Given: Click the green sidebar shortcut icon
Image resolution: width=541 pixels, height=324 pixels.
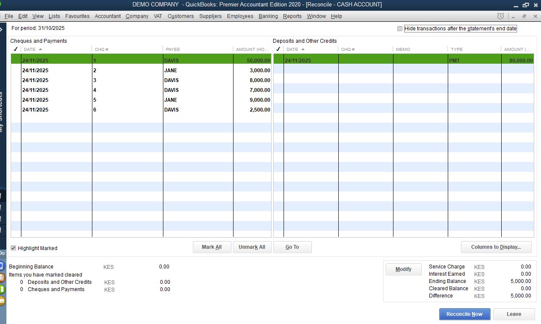Looking at the screenshot, I should [x=2, y=289].
